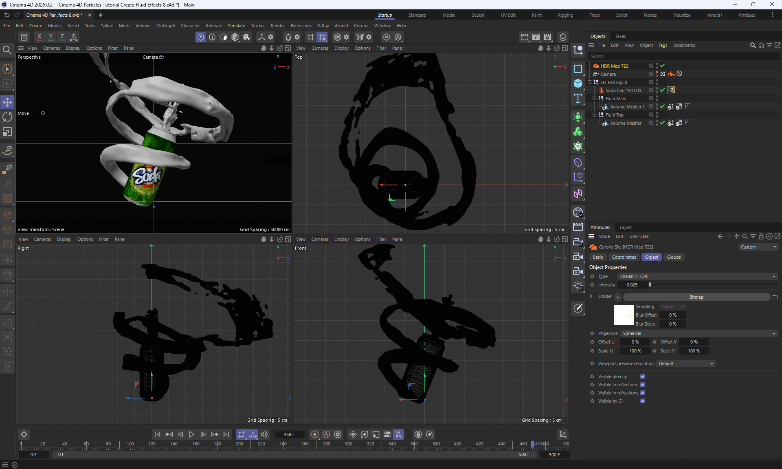This screenshot has height=469, width=782.
Task: Click the Record Active Objects button
Action: pyautogui.click(x=314, y=434)
